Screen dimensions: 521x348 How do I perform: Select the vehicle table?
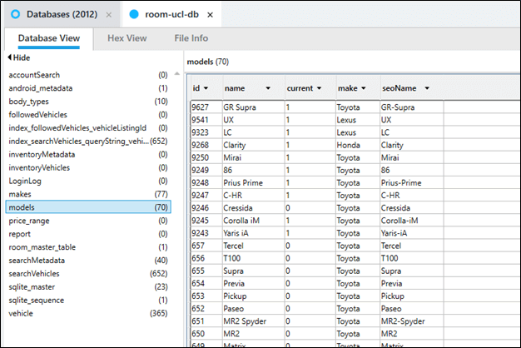88,313
